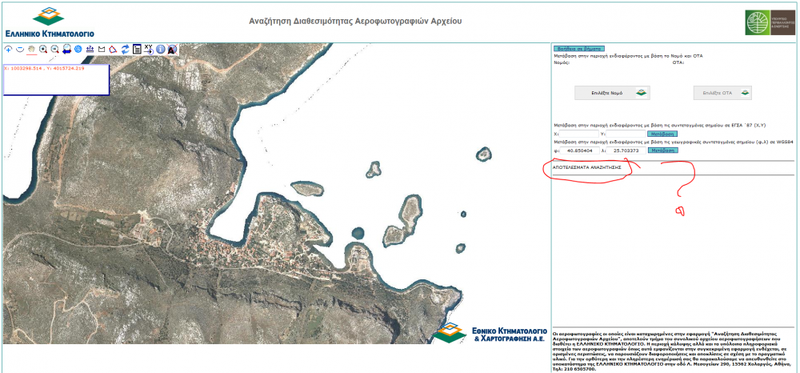Click the φ latitude field showing 40.850404
800x373 pixels.
(579, 150)
